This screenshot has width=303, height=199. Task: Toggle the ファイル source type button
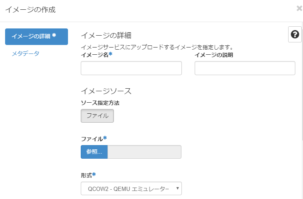[97, 115]
